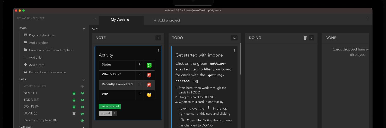The height and width of the screenshot is (128, 386).
Task: Click the archive icon for DOING list
Action: tap(74, 107)
